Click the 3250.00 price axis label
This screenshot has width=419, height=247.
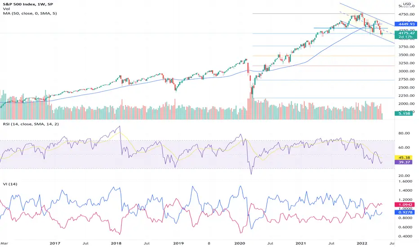tap(406, 63)
